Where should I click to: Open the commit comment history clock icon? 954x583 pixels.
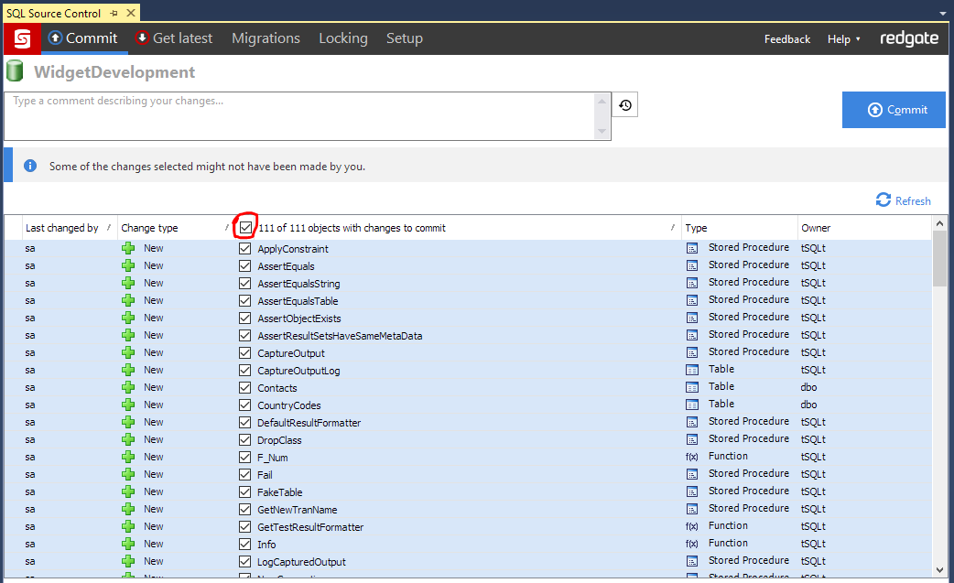coord(624,105)
